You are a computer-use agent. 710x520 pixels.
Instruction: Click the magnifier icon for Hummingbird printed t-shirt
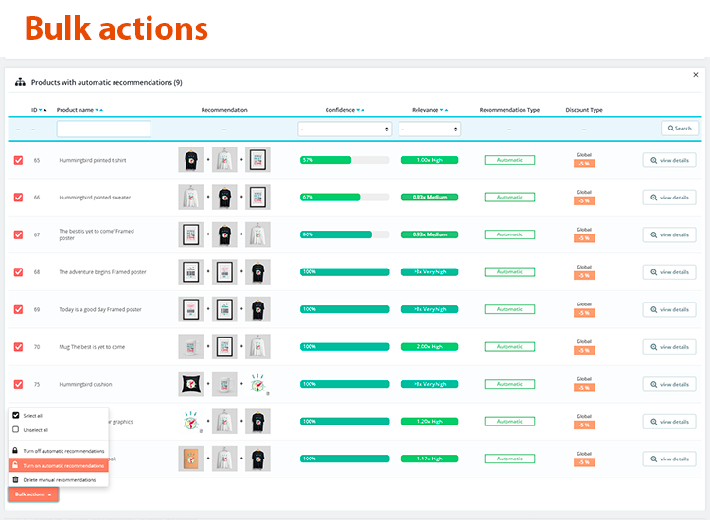pyautogui.click(x=654, y=160)
